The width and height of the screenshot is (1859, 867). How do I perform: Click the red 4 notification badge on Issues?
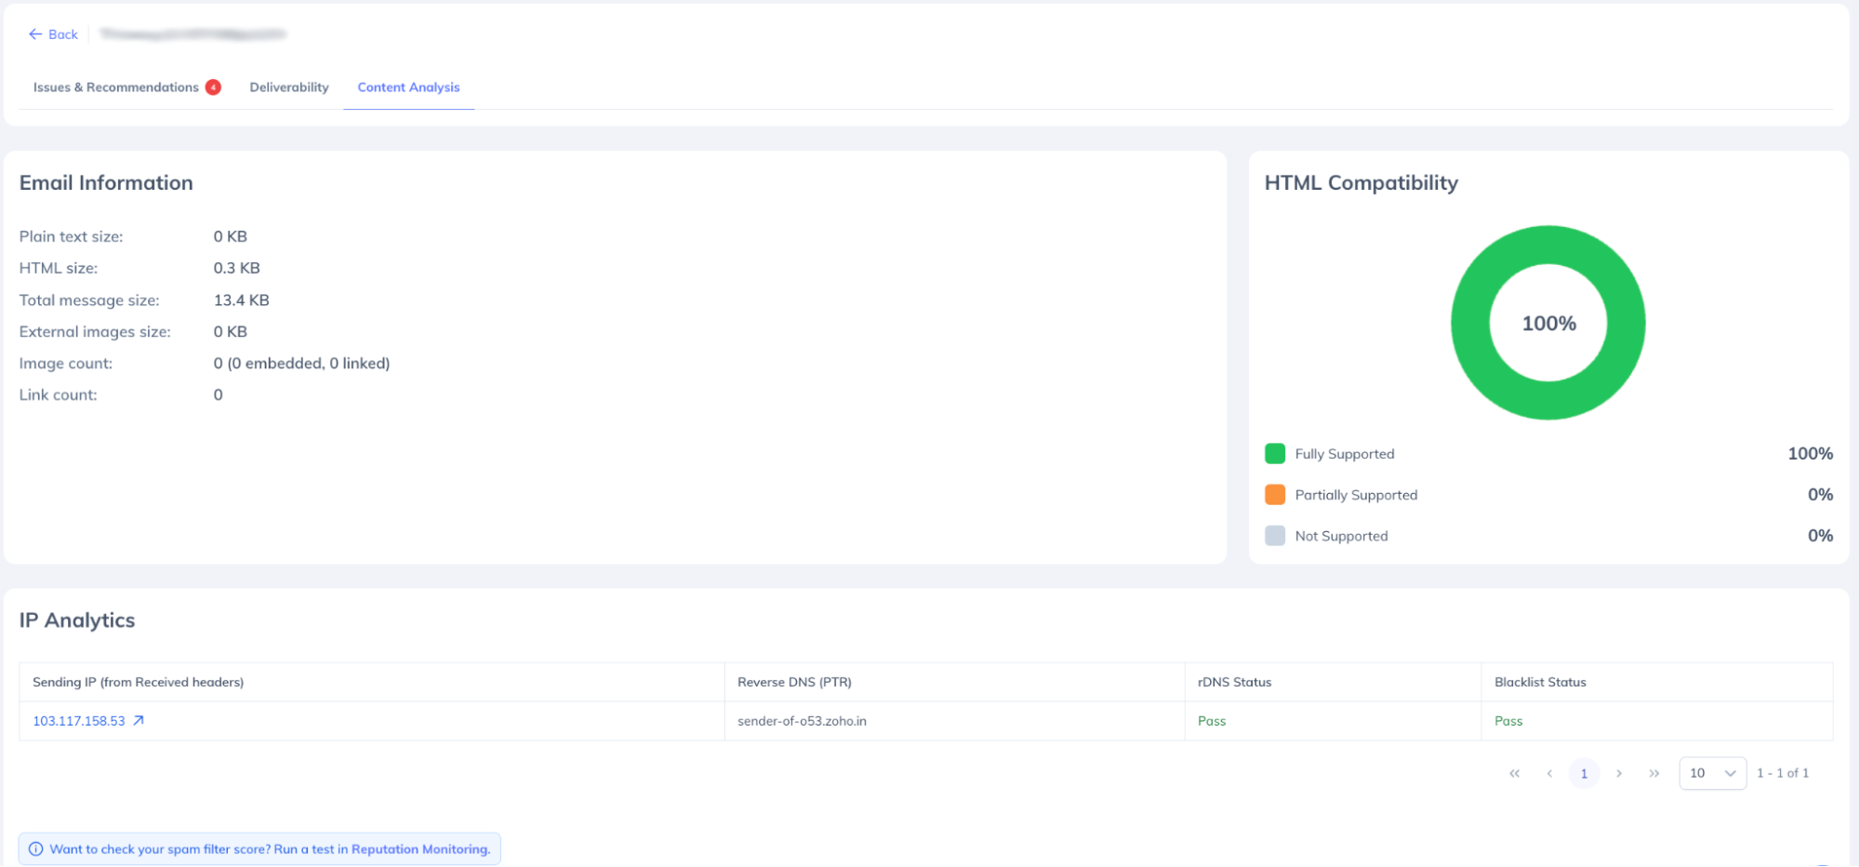tap(213, 87)
